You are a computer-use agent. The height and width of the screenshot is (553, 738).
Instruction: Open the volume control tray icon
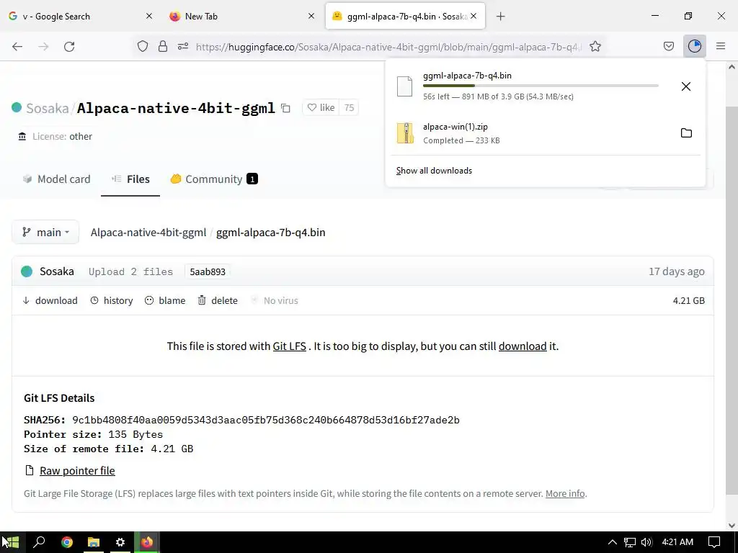tap(646, 542)
